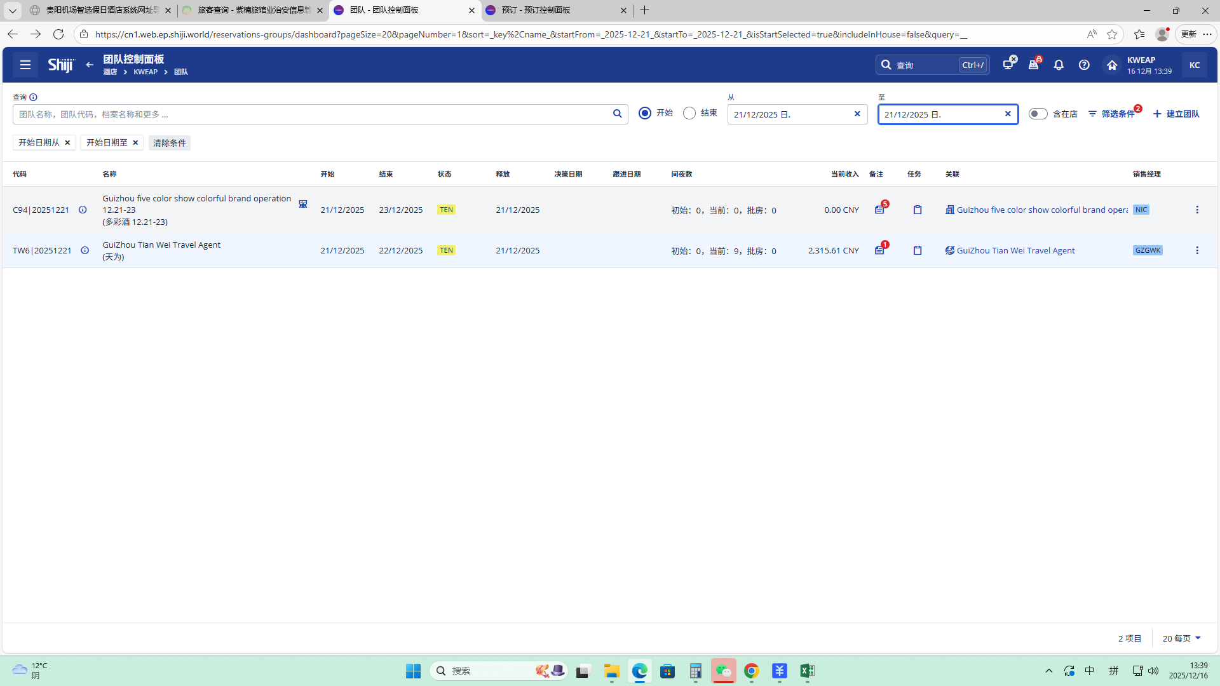Image resolution: width=1220 pixels, height=686 pixels.
Task: Open the help question mark icon
Action: 1084,65
